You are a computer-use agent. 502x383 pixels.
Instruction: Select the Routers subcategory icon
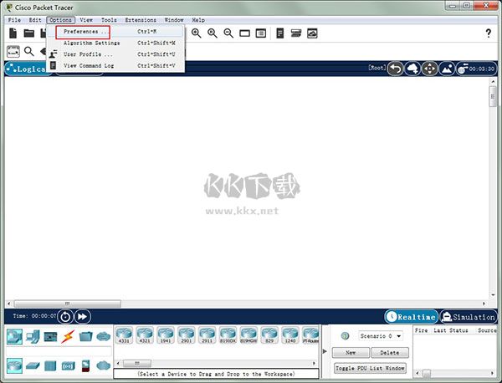14,365
